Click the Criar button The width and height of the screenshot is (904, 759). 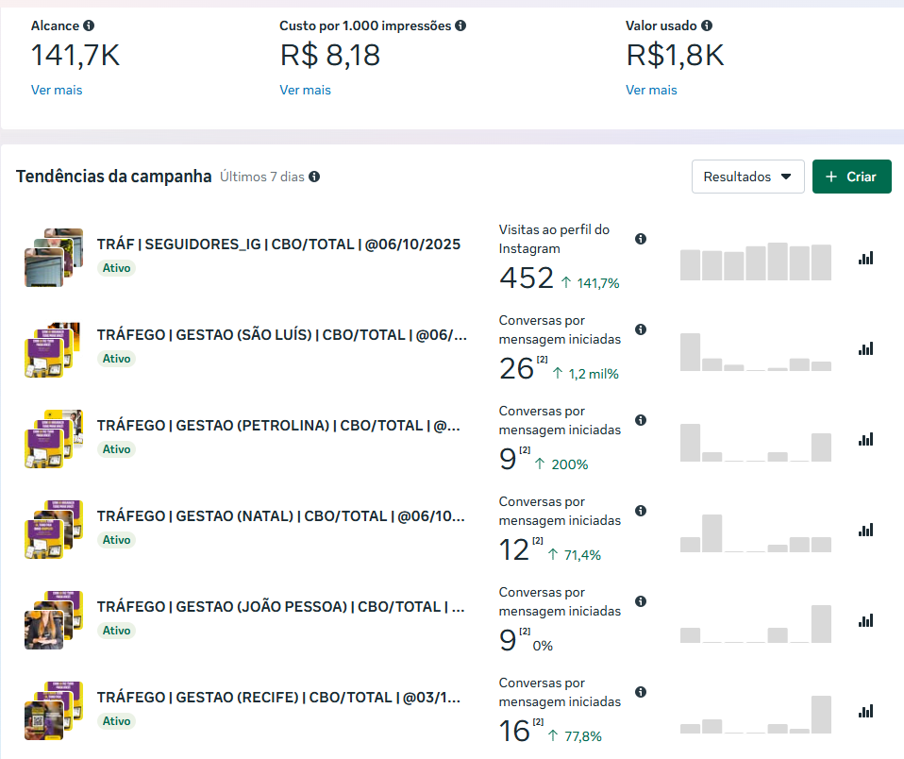851,177
